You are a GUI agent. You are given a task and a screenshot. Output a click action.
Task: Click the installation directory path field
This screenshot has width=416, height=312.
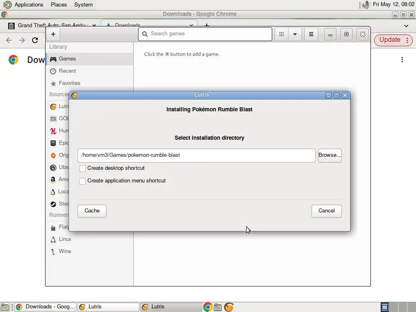[196, 155]
